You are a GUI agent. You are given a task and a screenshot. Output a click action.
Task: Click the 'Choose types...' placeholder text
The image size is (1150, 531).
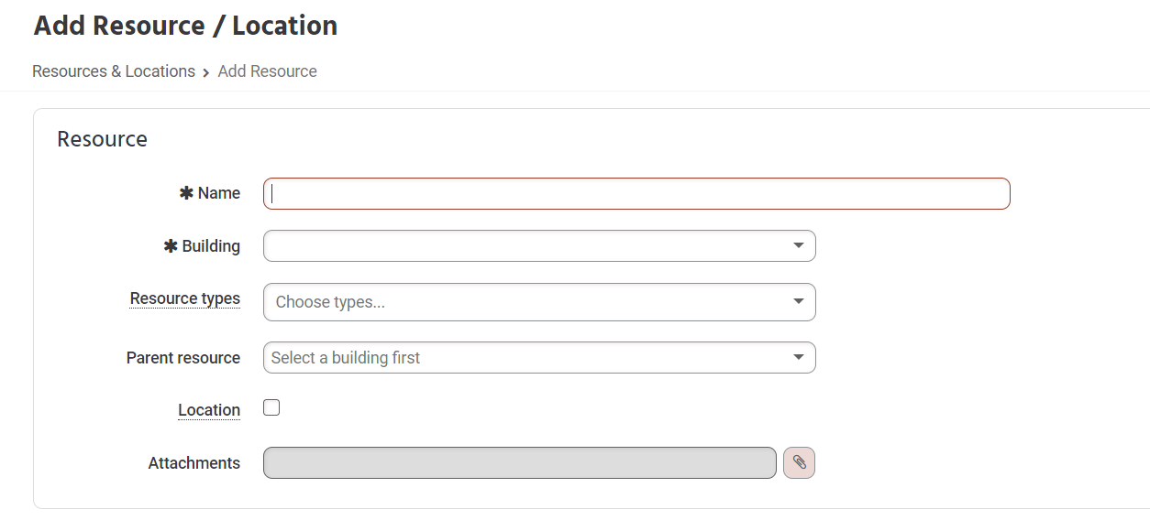tap(330, 302)
